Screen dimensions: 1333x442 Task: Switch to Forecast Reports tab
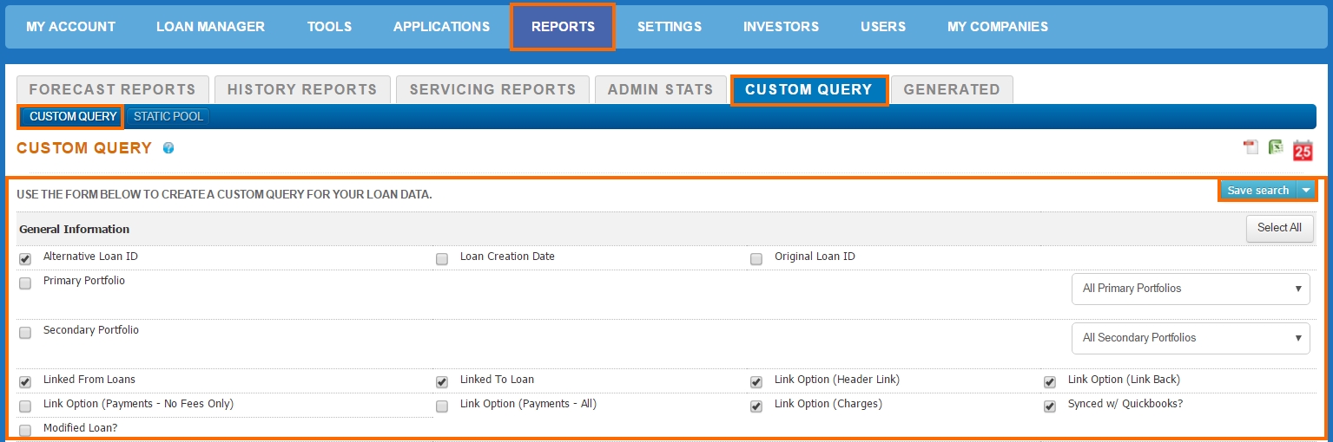tap(113, 89)
